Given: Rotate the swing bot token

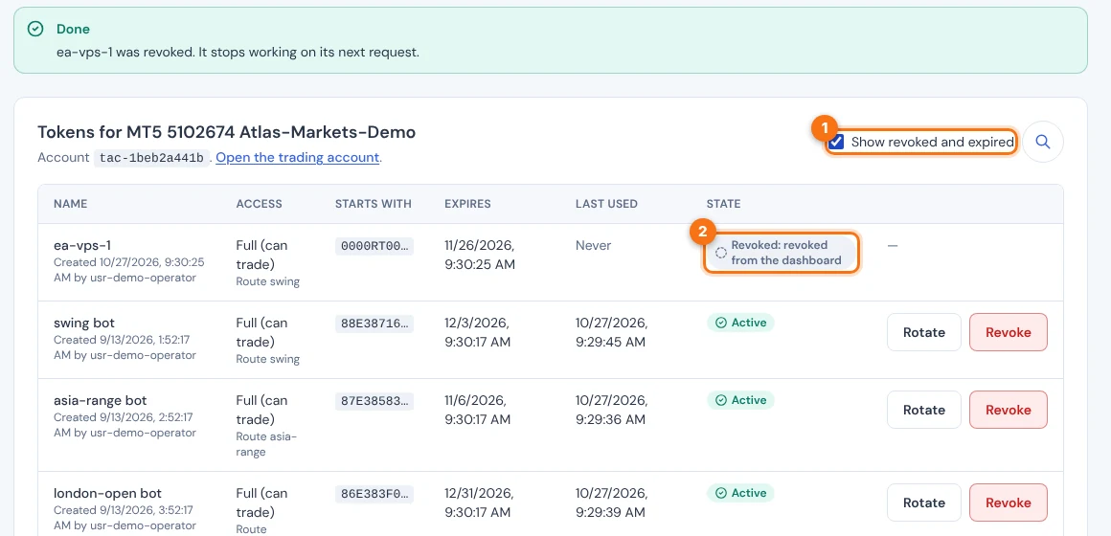Looking at the screenshot, I should pyautogui.click(x=924, y=332).
